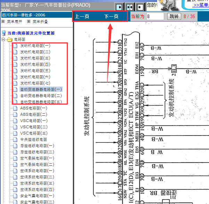209x204 pixels.
Task: Click the 8 / 35 page counter
Action: tap(189, 16)
